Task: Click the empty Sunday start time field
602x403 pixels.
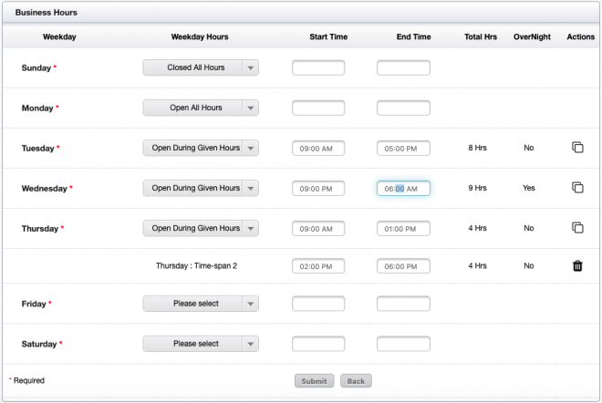Action: (318, 67)
